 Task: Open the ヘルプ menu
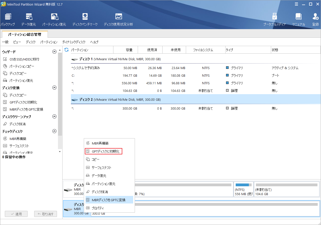pyautogui.click(x=94, y=42)
